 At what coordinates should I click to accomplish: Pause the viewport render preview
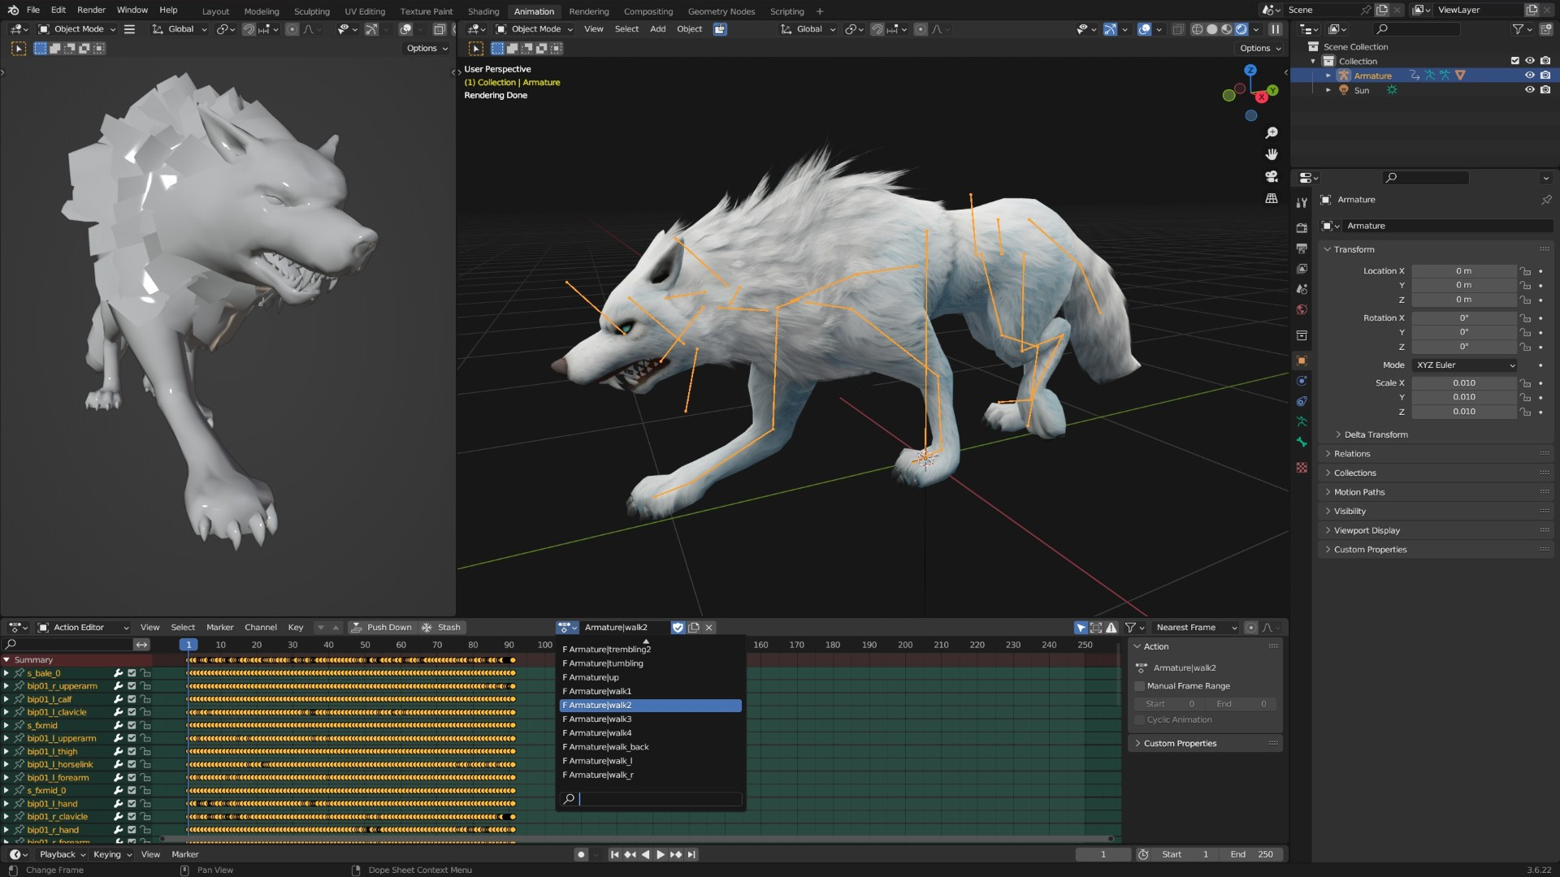pyautogui.click(x=1276, y=29)
